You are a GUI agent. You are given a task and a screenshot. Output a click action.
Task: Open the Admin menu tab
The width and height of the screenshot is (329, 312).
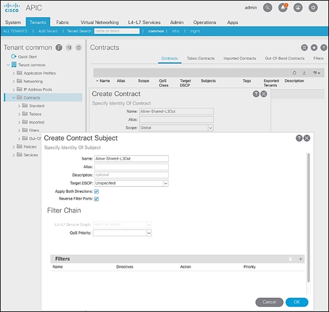coord(177,22)
